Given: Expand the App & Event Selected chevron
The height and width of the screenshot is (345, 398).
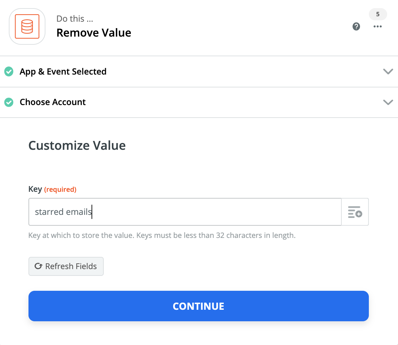Looking at the screenshot, I should click(388, 72).
